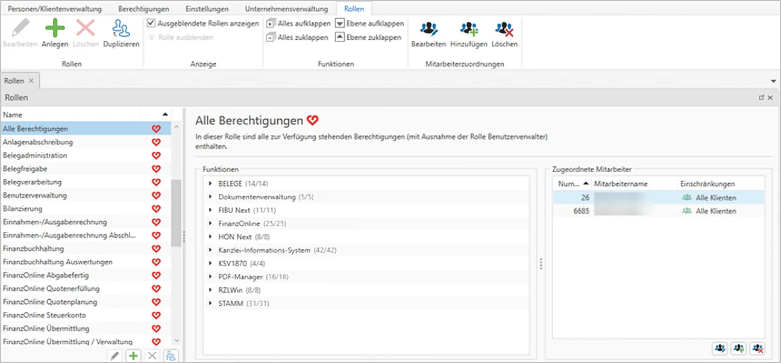Expand the Kanzlei-Informations-System node

[210, 250]
